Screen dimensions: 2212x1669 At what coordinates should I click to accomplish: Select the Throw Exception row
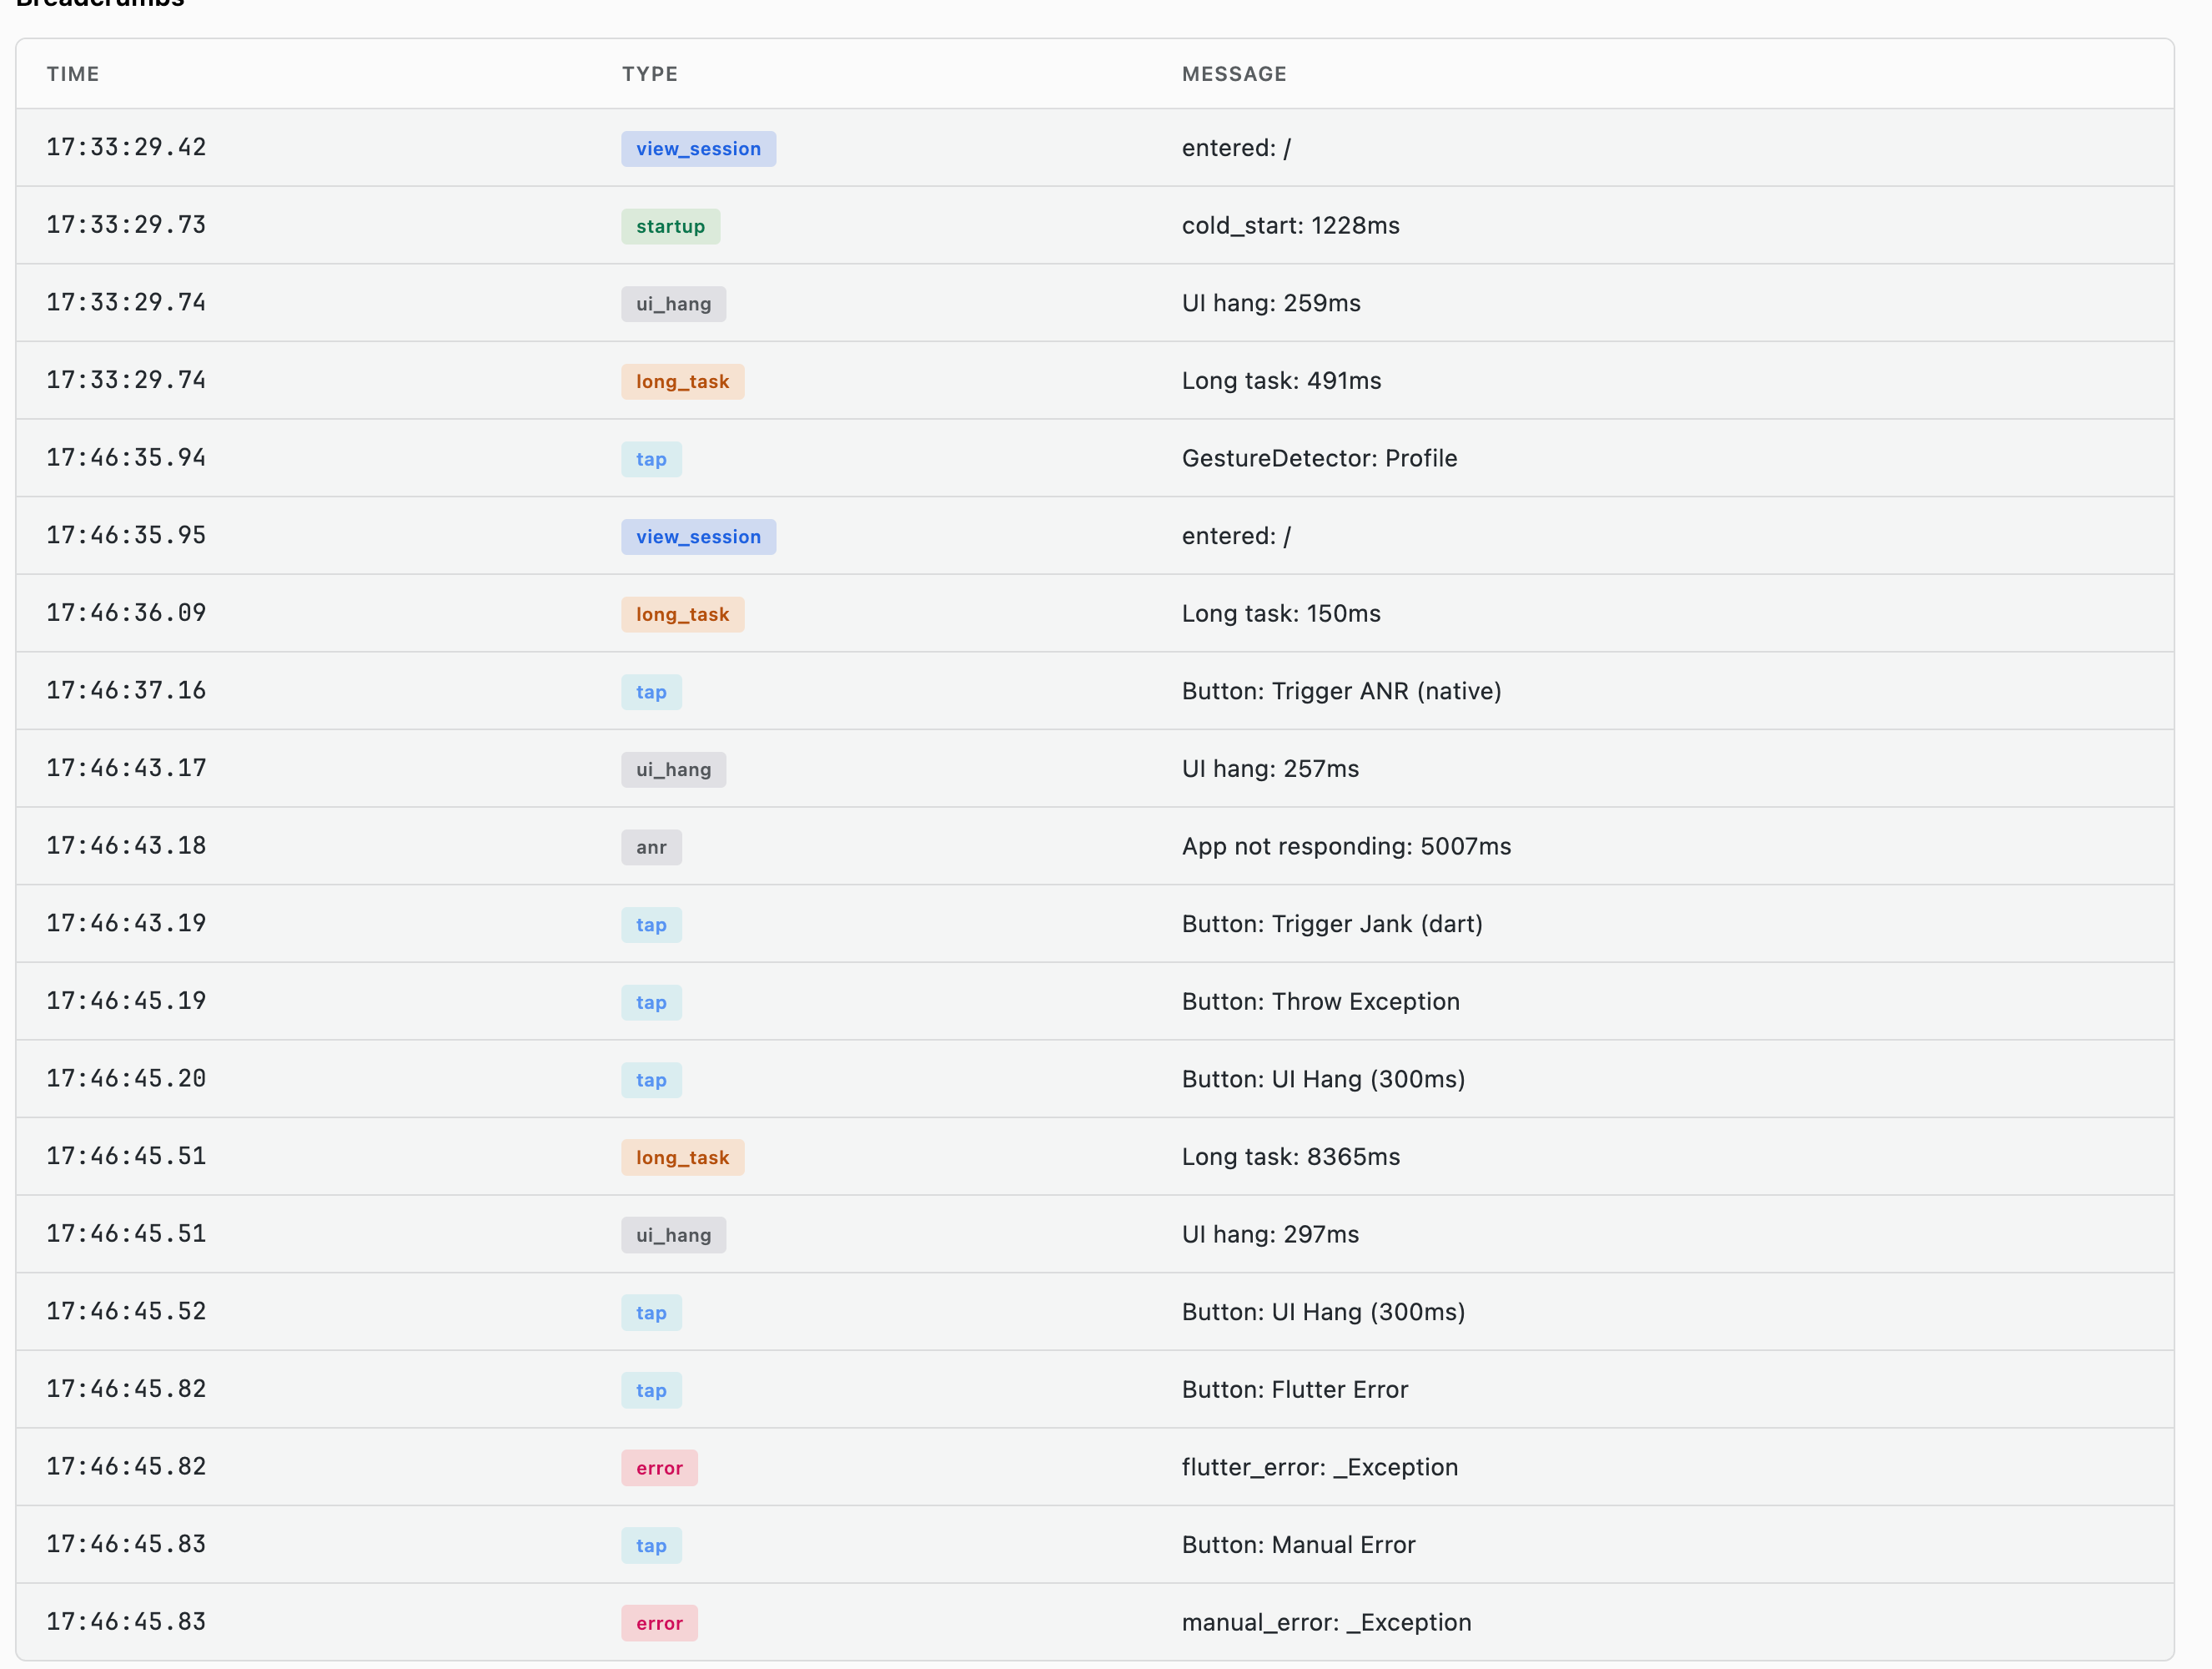[x=1094, y=1001]
